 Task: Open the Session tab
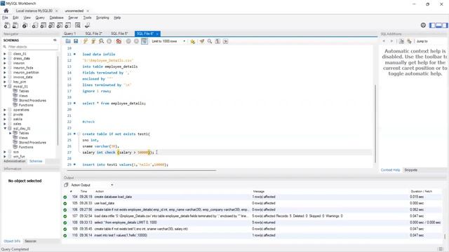30,241
